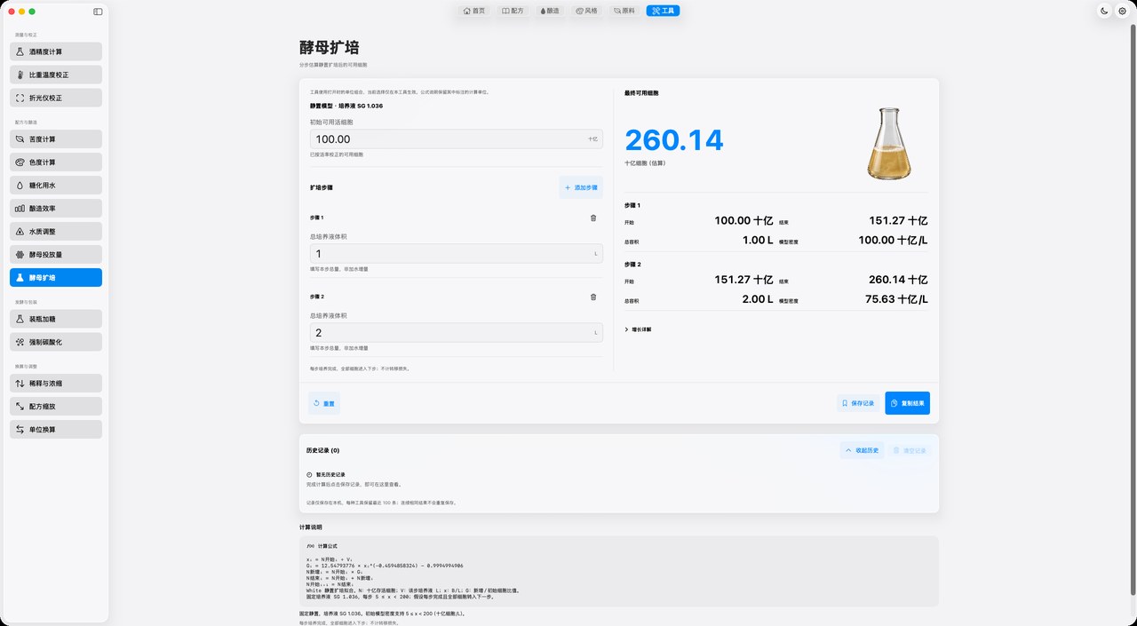Switch to the 风格 tab
Image resolution: width=1137 pixels, height=626 pixels.
(x=586, y=11)
